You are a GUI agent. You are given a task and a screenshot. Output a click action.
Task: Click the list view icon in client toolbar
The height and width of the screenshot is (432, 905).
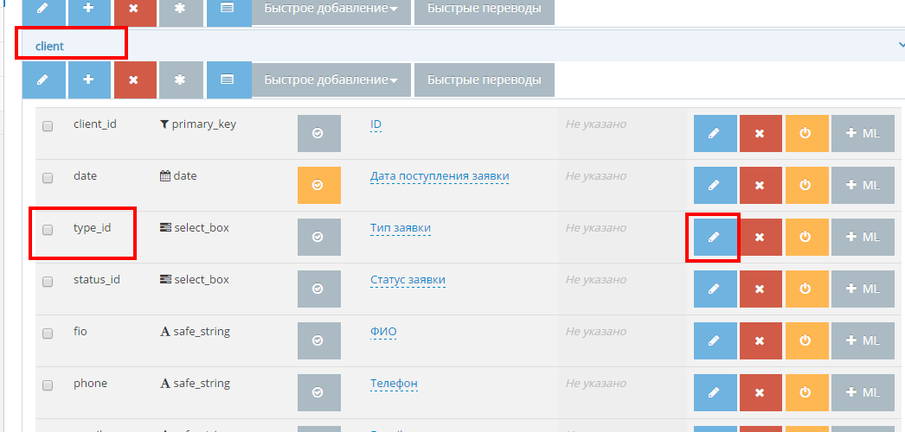pos(228,79)
